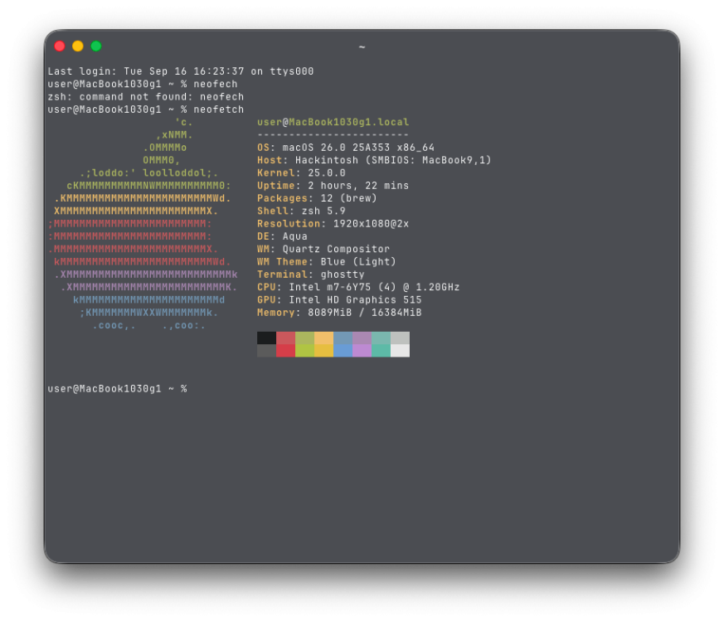Click the correctly typed 'neofetch' command

(218, 109)
